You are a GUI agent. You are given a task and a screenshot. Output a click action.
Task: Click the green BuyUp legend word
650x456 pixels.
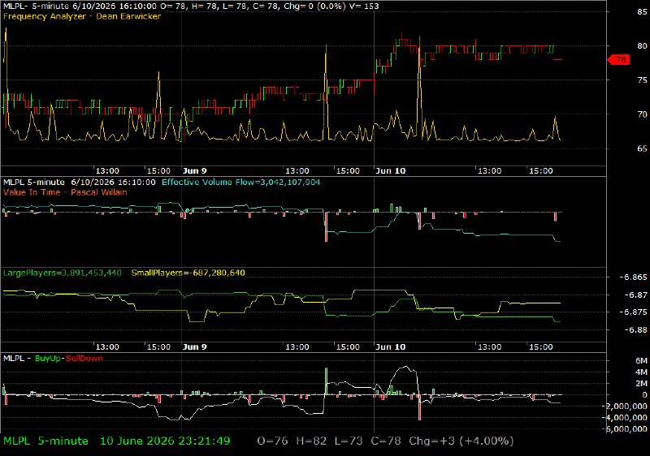coord(48,359)
